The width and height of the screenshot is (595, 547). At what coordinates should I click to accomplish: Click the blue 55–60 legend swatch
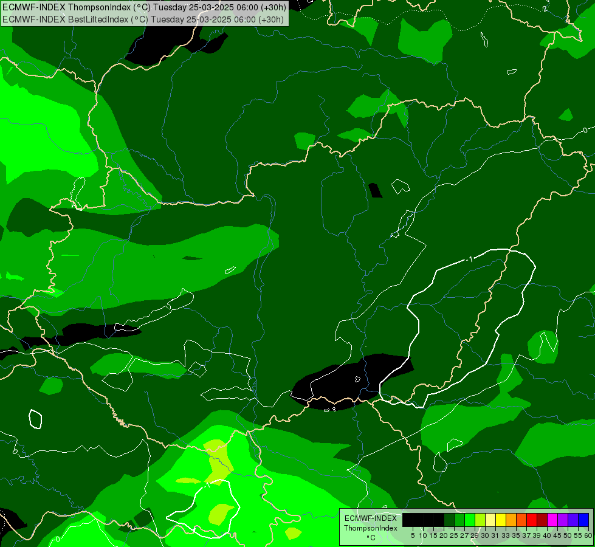click(x=583, y=520)
